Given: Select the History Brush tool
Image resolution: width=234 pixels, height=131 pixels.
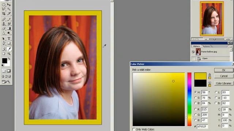Looking at the screenshot, I should point(9,24).
